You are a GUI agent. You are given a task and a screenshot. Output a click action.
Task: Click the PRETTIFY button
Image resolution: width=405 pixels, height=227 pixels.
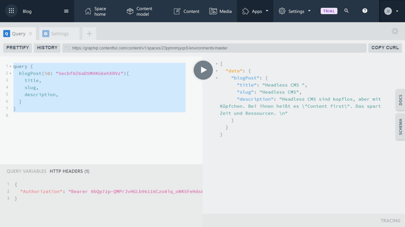click(18, 48)
